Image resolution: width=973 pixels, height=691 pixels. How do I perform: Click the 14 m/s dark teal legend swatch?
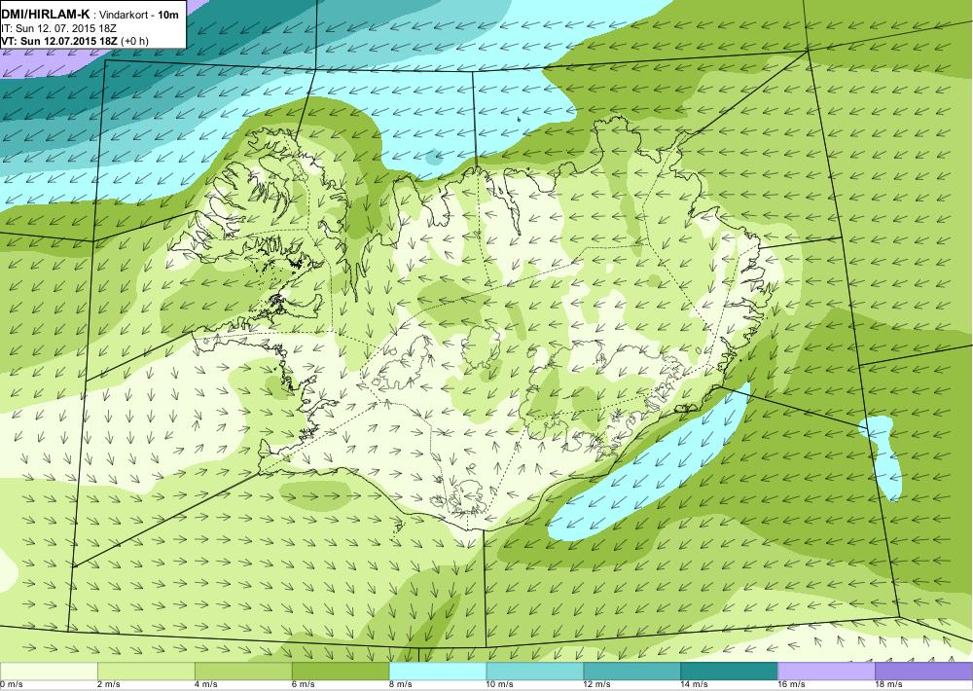tap(729, 671)
